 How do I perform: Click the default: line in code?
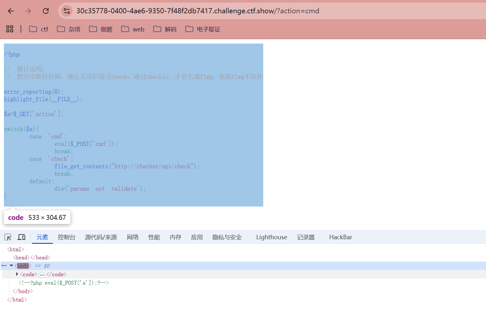coord(41,181)
